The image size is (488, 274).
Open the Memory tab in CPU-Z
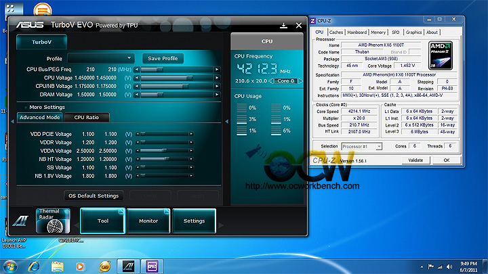pos(378,32)
